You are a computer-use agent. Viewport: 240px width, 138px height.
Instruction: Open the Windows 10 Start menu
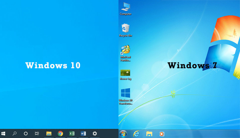(3, 133)
